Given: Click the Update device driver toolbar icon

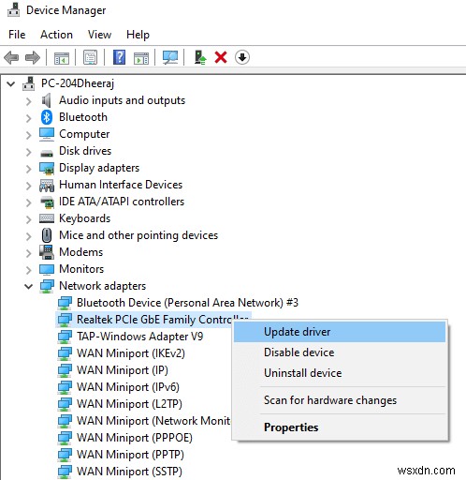Looking at the screenshot, I should (x=200, y=57).
